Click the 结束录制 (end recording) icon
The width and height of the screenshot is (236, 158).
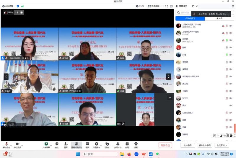96,144
